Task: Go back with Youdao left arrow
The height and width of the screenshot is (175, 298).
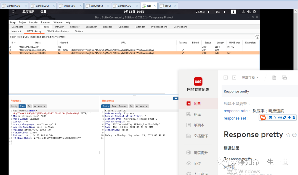Action: (x=226, y=77)
